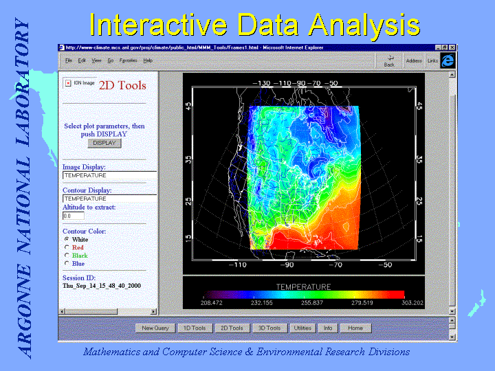Screen dimensions: 495x371
Task: Click the Altitude to extract input field
Action: tap(73, 216)
